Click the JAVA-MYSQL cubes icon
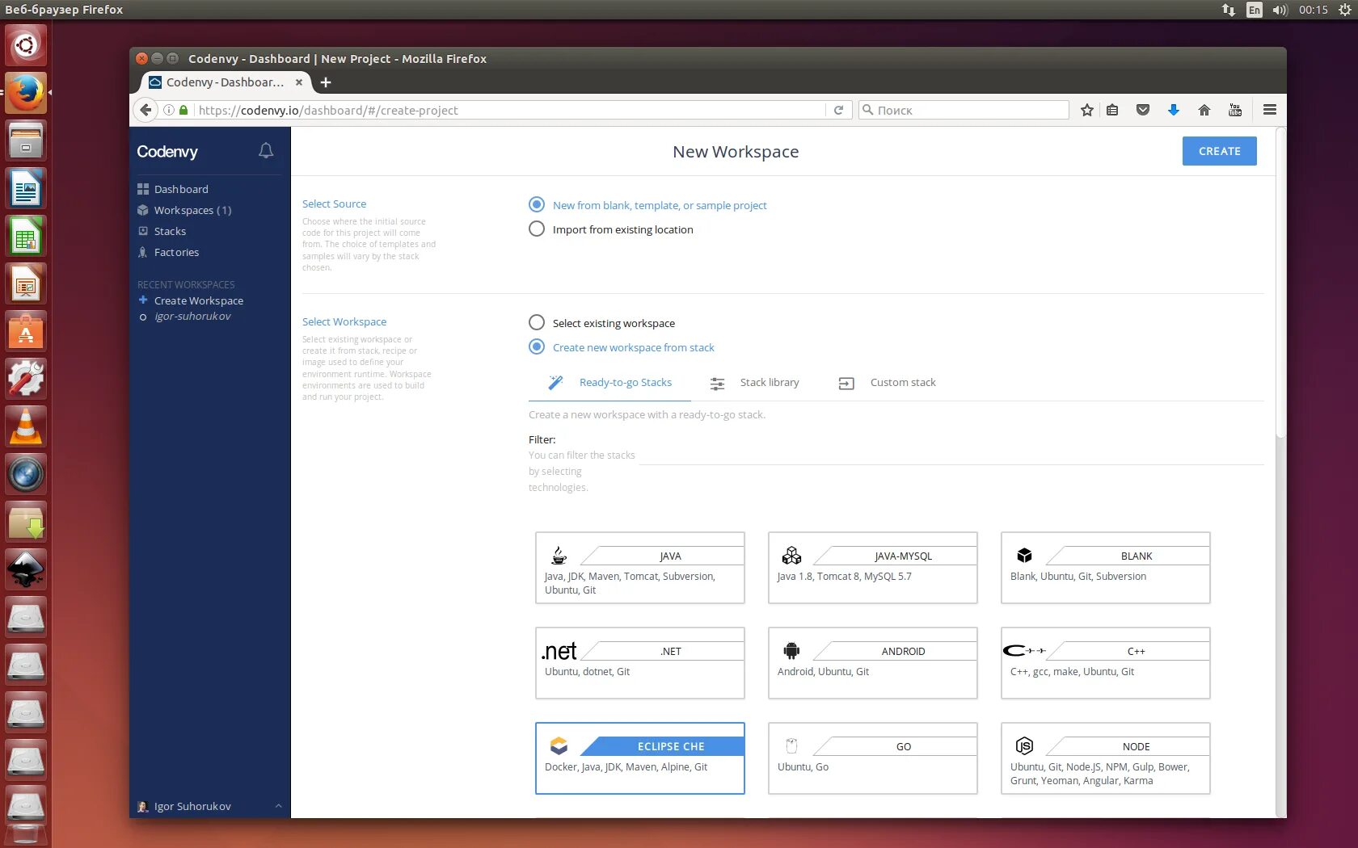This screenshot has width=1358, height=848. [x=791, y=556]
